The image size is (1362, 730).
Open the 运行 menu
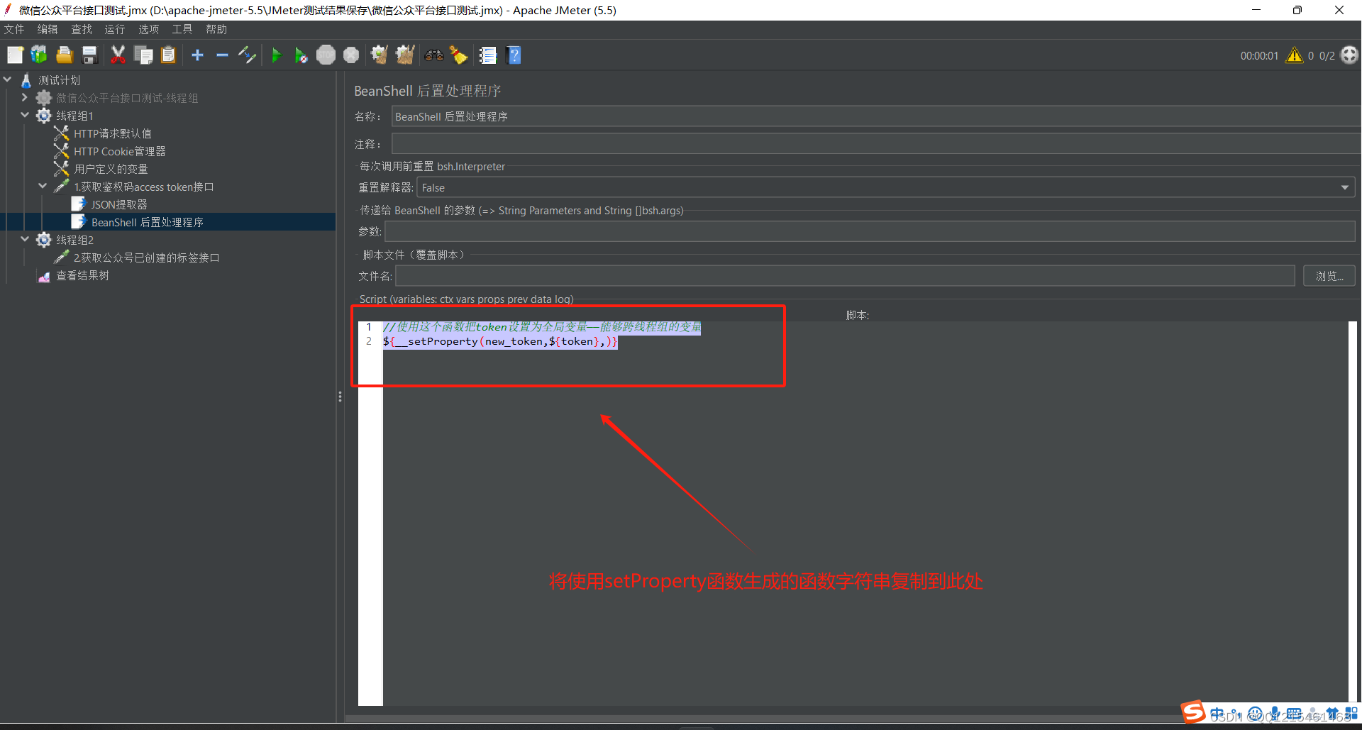click(115, 29)
